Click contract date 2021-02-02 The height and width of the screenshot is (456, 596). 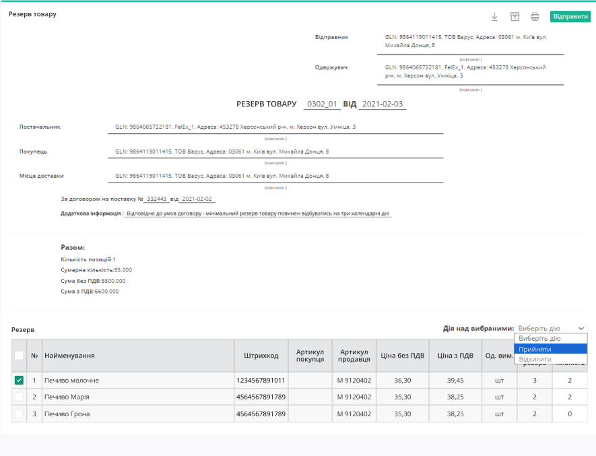pyautogui.click(x=197, y=199)
